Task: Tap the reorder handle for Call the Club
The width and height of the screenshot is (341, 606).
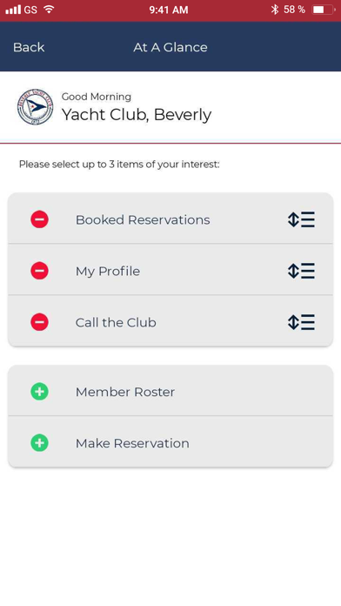Action: coord(301,322)
